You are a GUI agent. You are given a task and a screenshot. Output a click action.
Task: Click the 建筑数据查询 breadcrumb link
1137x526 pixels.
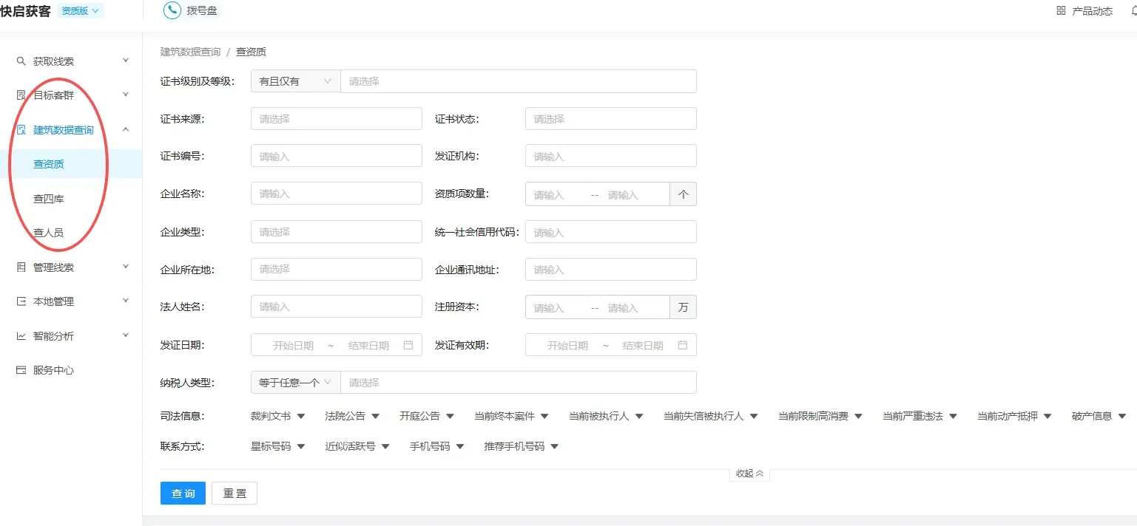click(x=190, y=52)
